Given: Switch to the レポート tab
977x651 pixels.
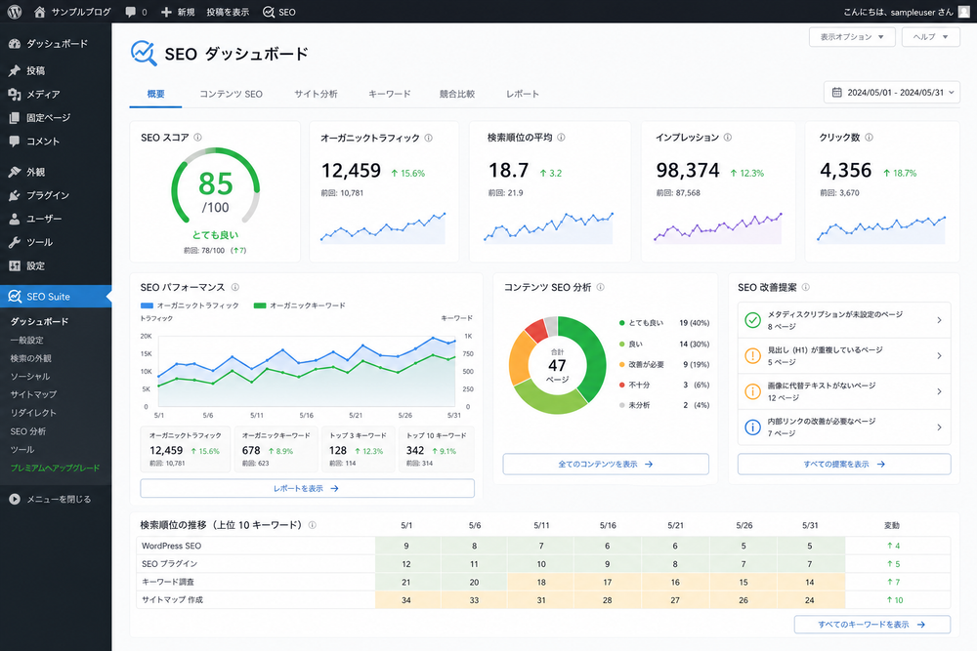Looking at the screenshot, I should (x=522, y=94).
